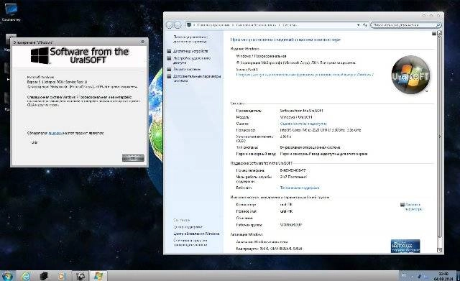Open Центр поддержки in the See also list
The height and width of the screenshot is (281, 460).
[x=188, y=227]
